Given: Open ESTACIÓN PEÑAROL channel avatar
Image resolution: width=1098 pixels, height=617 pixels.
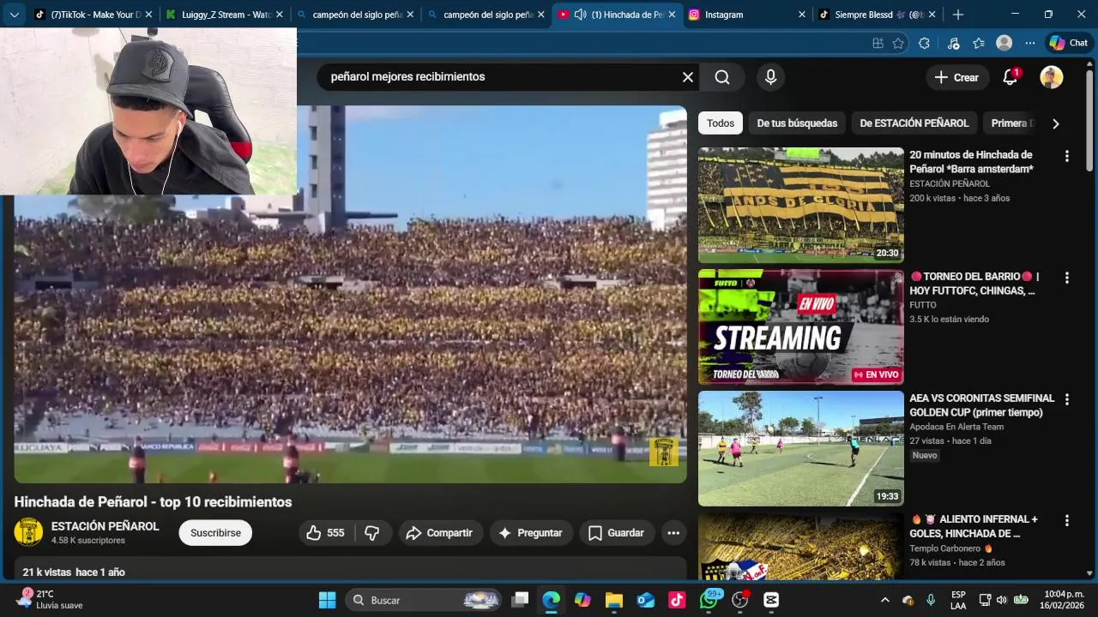Looking at the screenshot, I should 28,532.
